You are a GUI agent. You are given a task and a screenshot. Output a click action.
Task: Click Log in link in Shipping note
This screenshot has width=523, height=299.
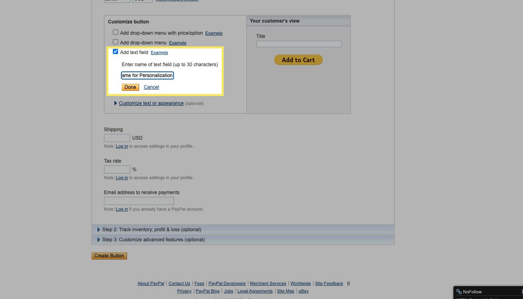point(122,146)
